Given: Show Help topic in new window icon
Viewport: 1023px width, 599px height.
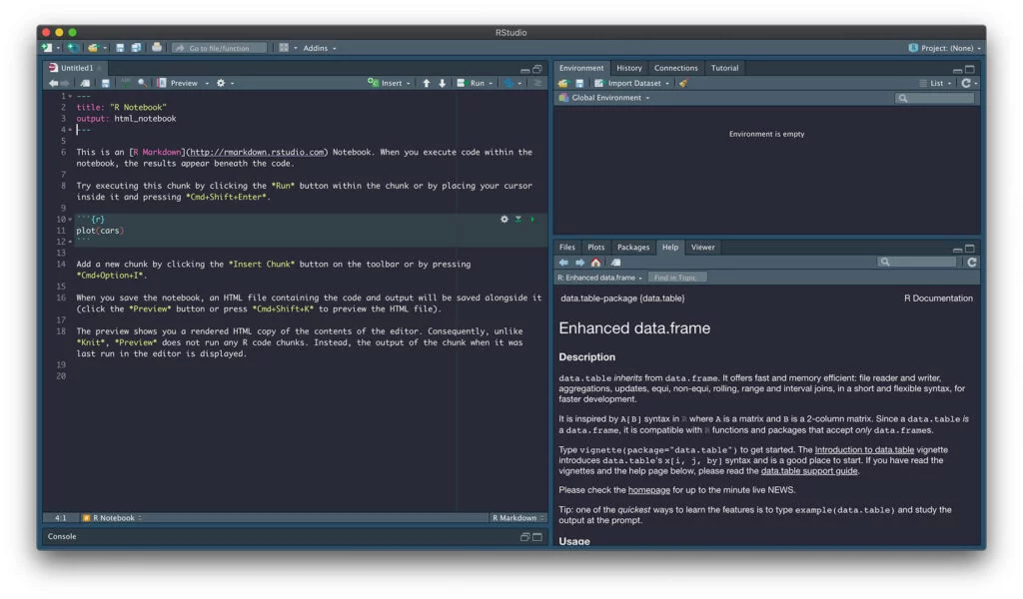Looking at the screenshot, I should (x=615, y=262).
